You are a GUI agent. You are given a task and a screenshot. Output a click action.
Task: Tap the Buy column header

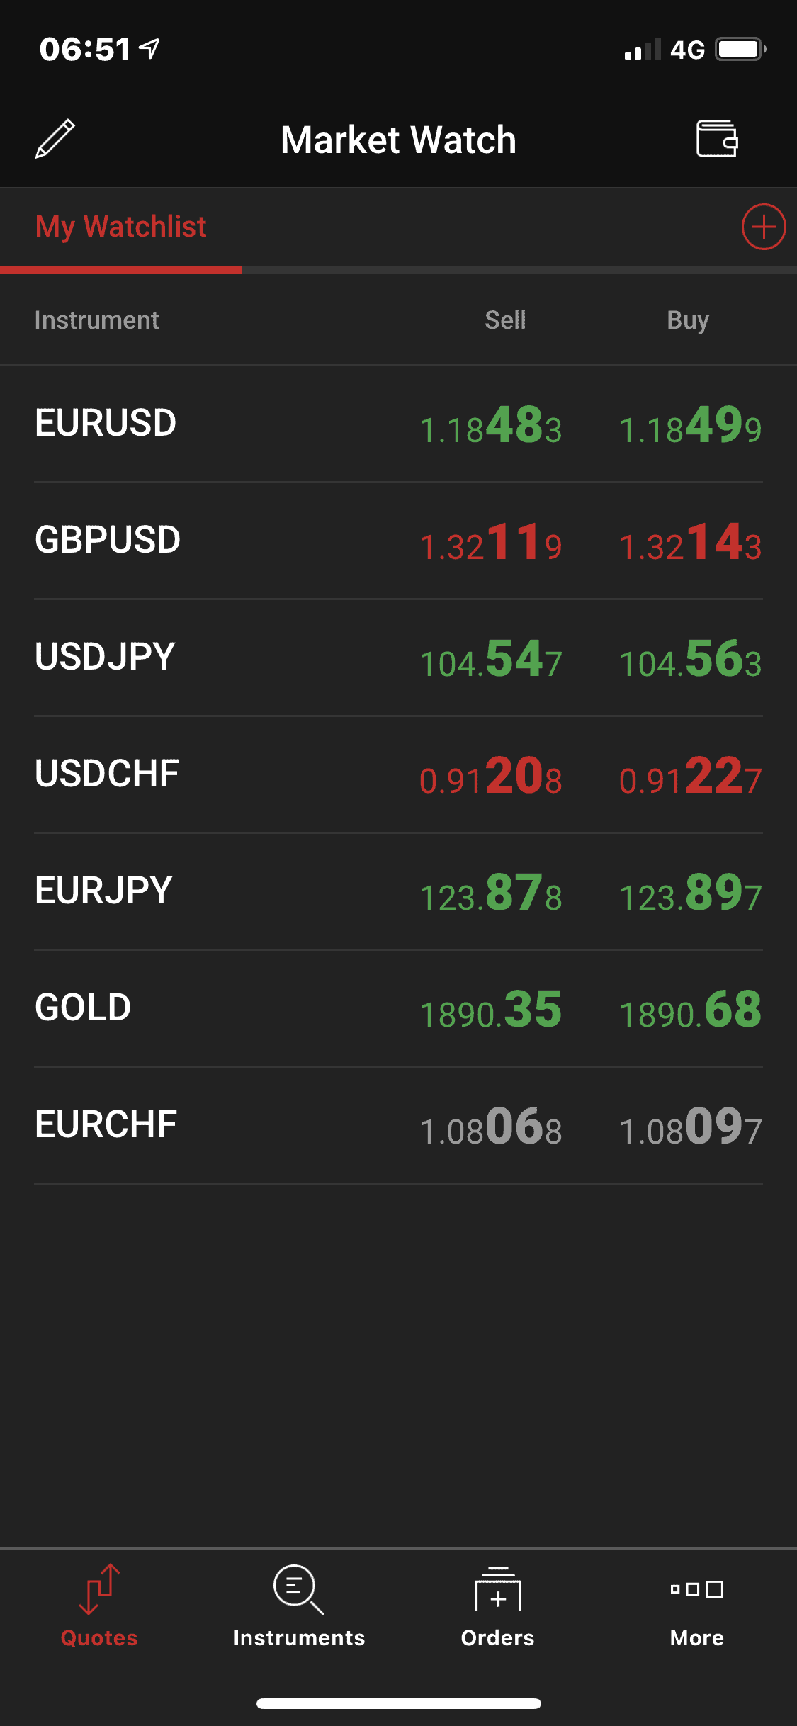[x=688, y=320]
